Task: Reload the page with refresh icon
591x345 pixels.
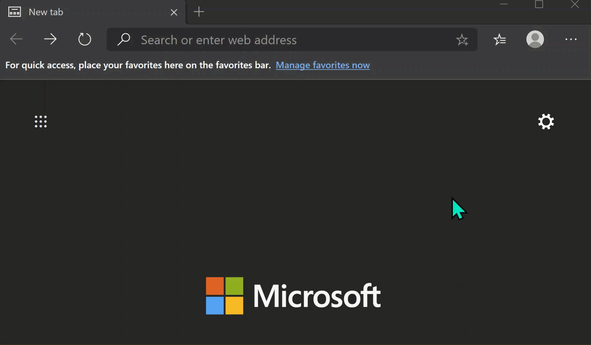Action: [85, 39]
